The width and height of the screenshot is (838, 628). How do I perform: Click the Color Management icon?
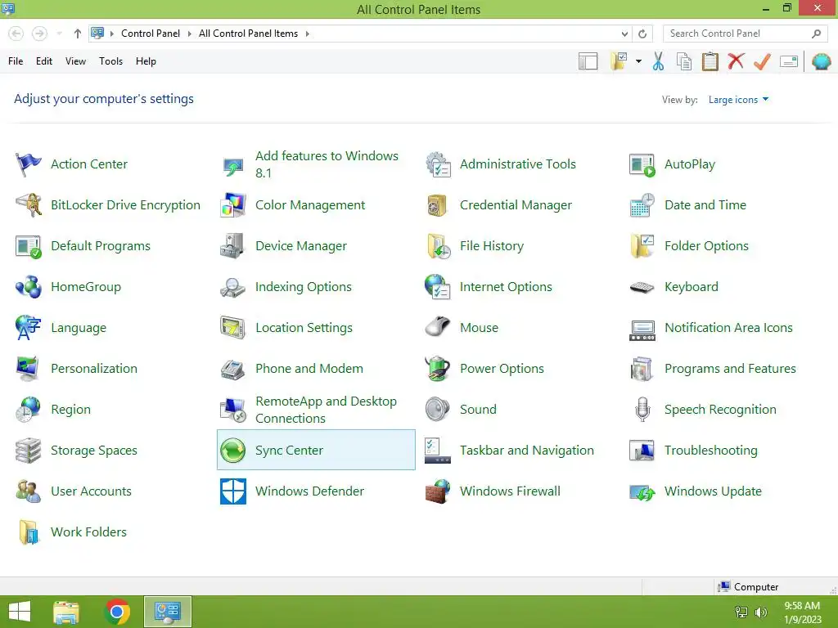(233, 205)
